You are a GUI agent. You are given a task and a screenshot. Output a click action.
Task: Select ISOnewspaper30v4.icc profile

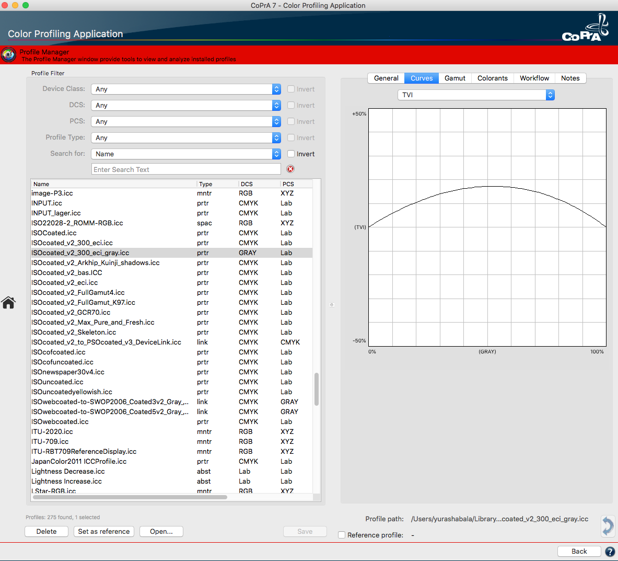coord(172,372)
